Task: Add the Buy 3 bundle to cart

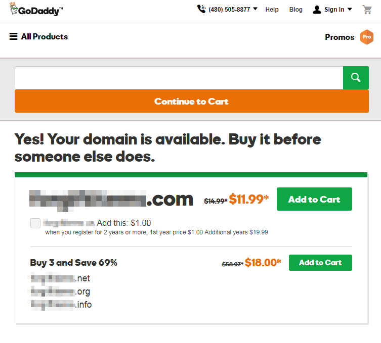Action: [x=320, y=263]
